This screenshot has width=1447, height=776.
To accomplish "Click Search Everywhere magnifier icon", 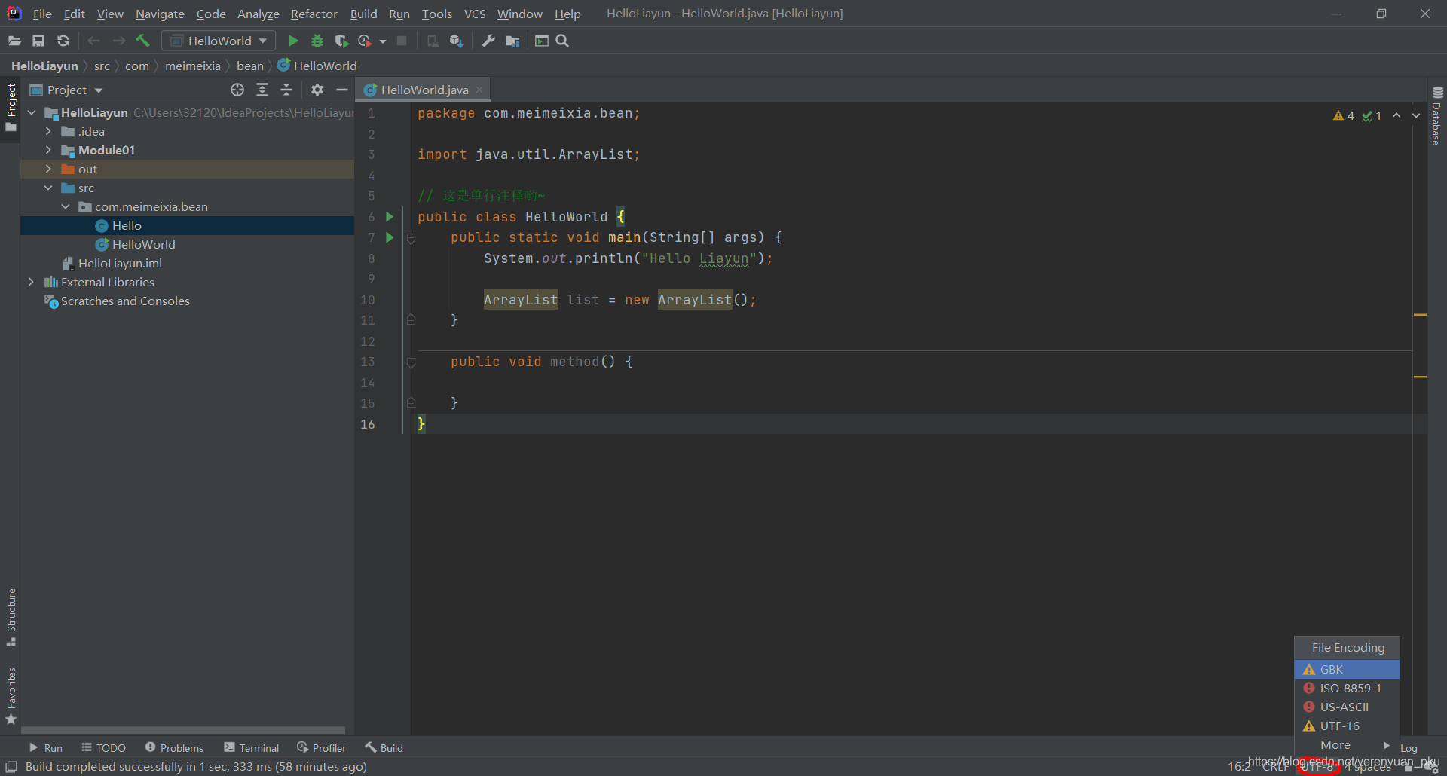I will [x=562, y=41].
